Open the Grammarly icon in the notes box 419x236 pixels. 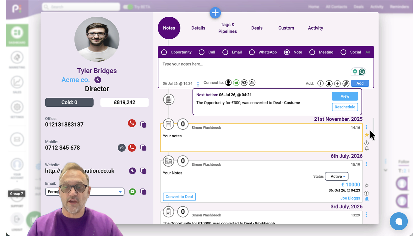[362, 72]
